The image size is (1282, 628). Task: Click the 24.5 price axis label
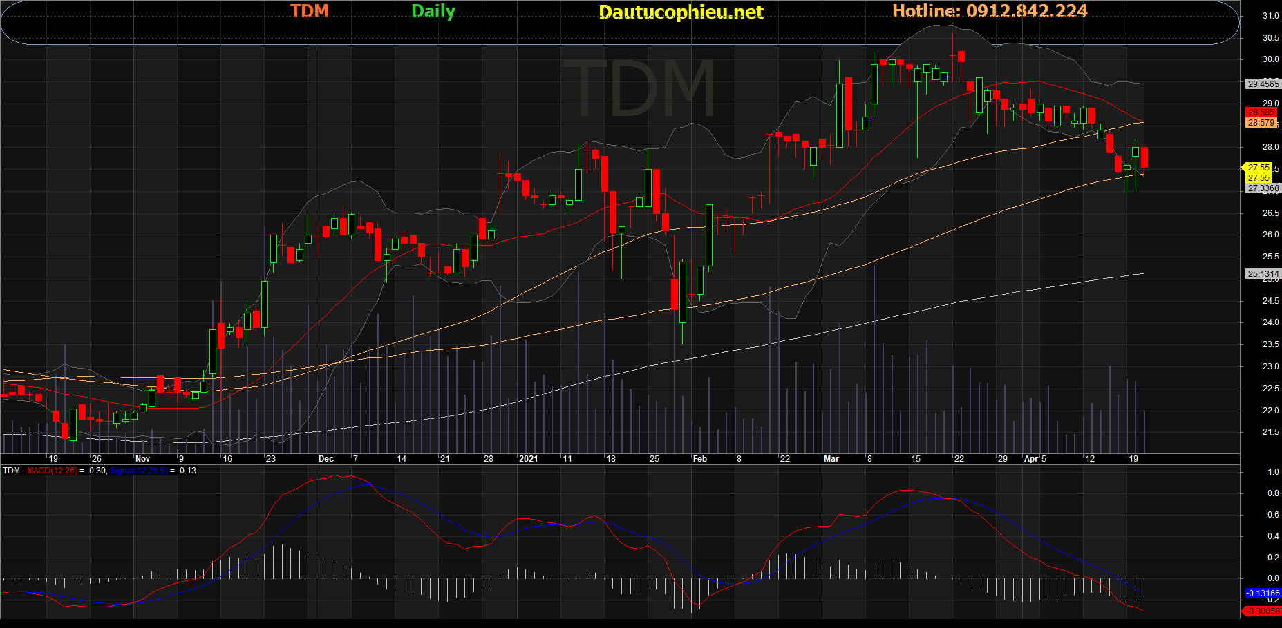1270,301
